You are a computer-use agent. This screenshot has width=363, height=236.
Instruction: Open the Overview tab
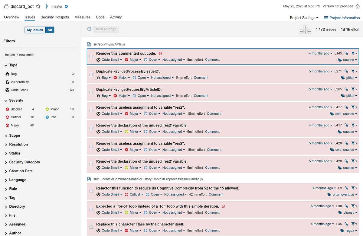(x=11, y=17)
